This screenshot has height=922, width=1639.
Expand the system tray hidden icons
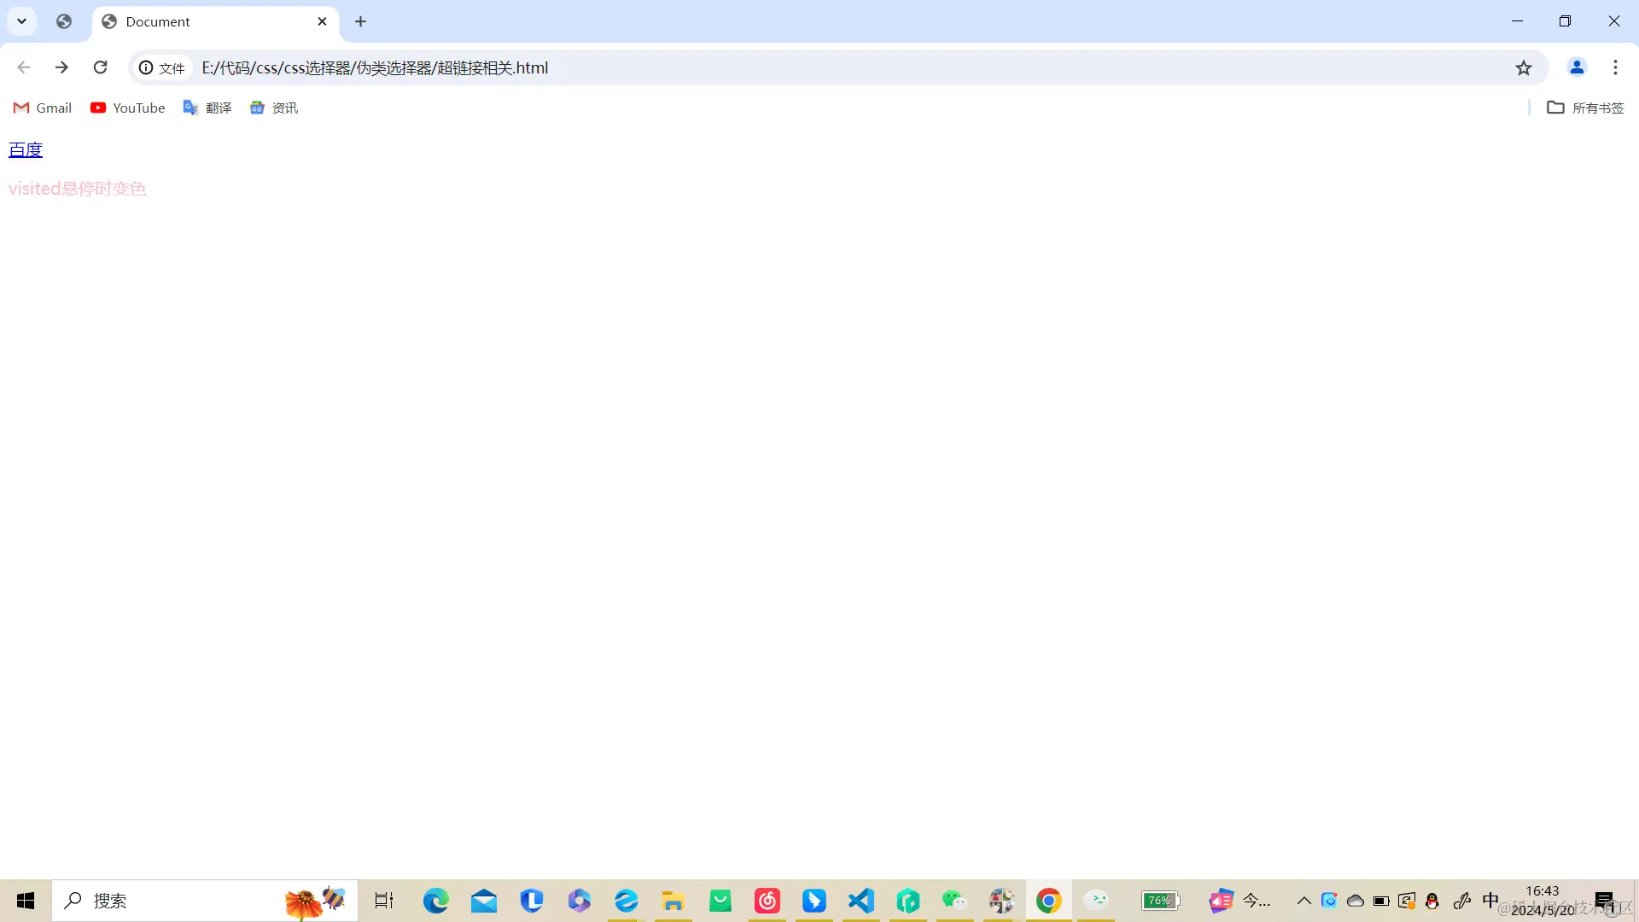(x=1304, y=901)
